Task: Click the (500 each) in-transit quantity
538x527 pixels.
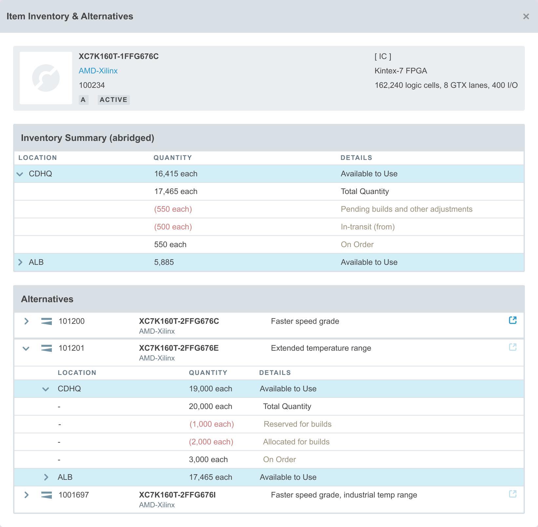Action: (x=173, y=227)
